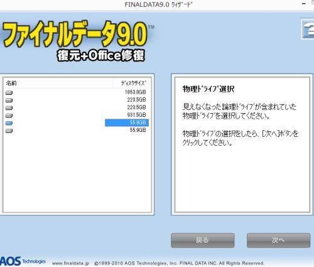Select the highlighted 55.9GB disk row
The image size is (314, 267).
[77, 123]
